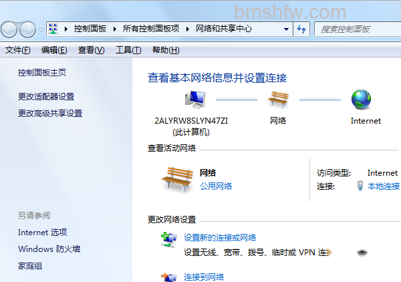Click the network plug icon beside 本地连接

click(x=360, y=186)
